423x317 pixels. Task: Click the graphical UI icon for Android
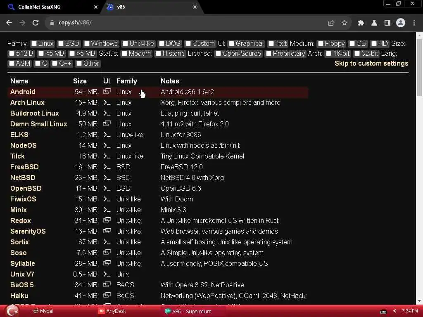click(x=107, y=91)
